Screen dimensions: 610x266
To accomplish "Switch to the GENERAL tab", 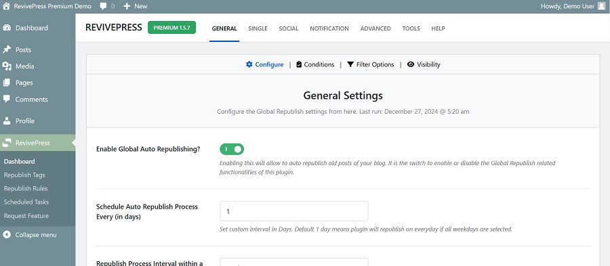I will pos(224,28).
